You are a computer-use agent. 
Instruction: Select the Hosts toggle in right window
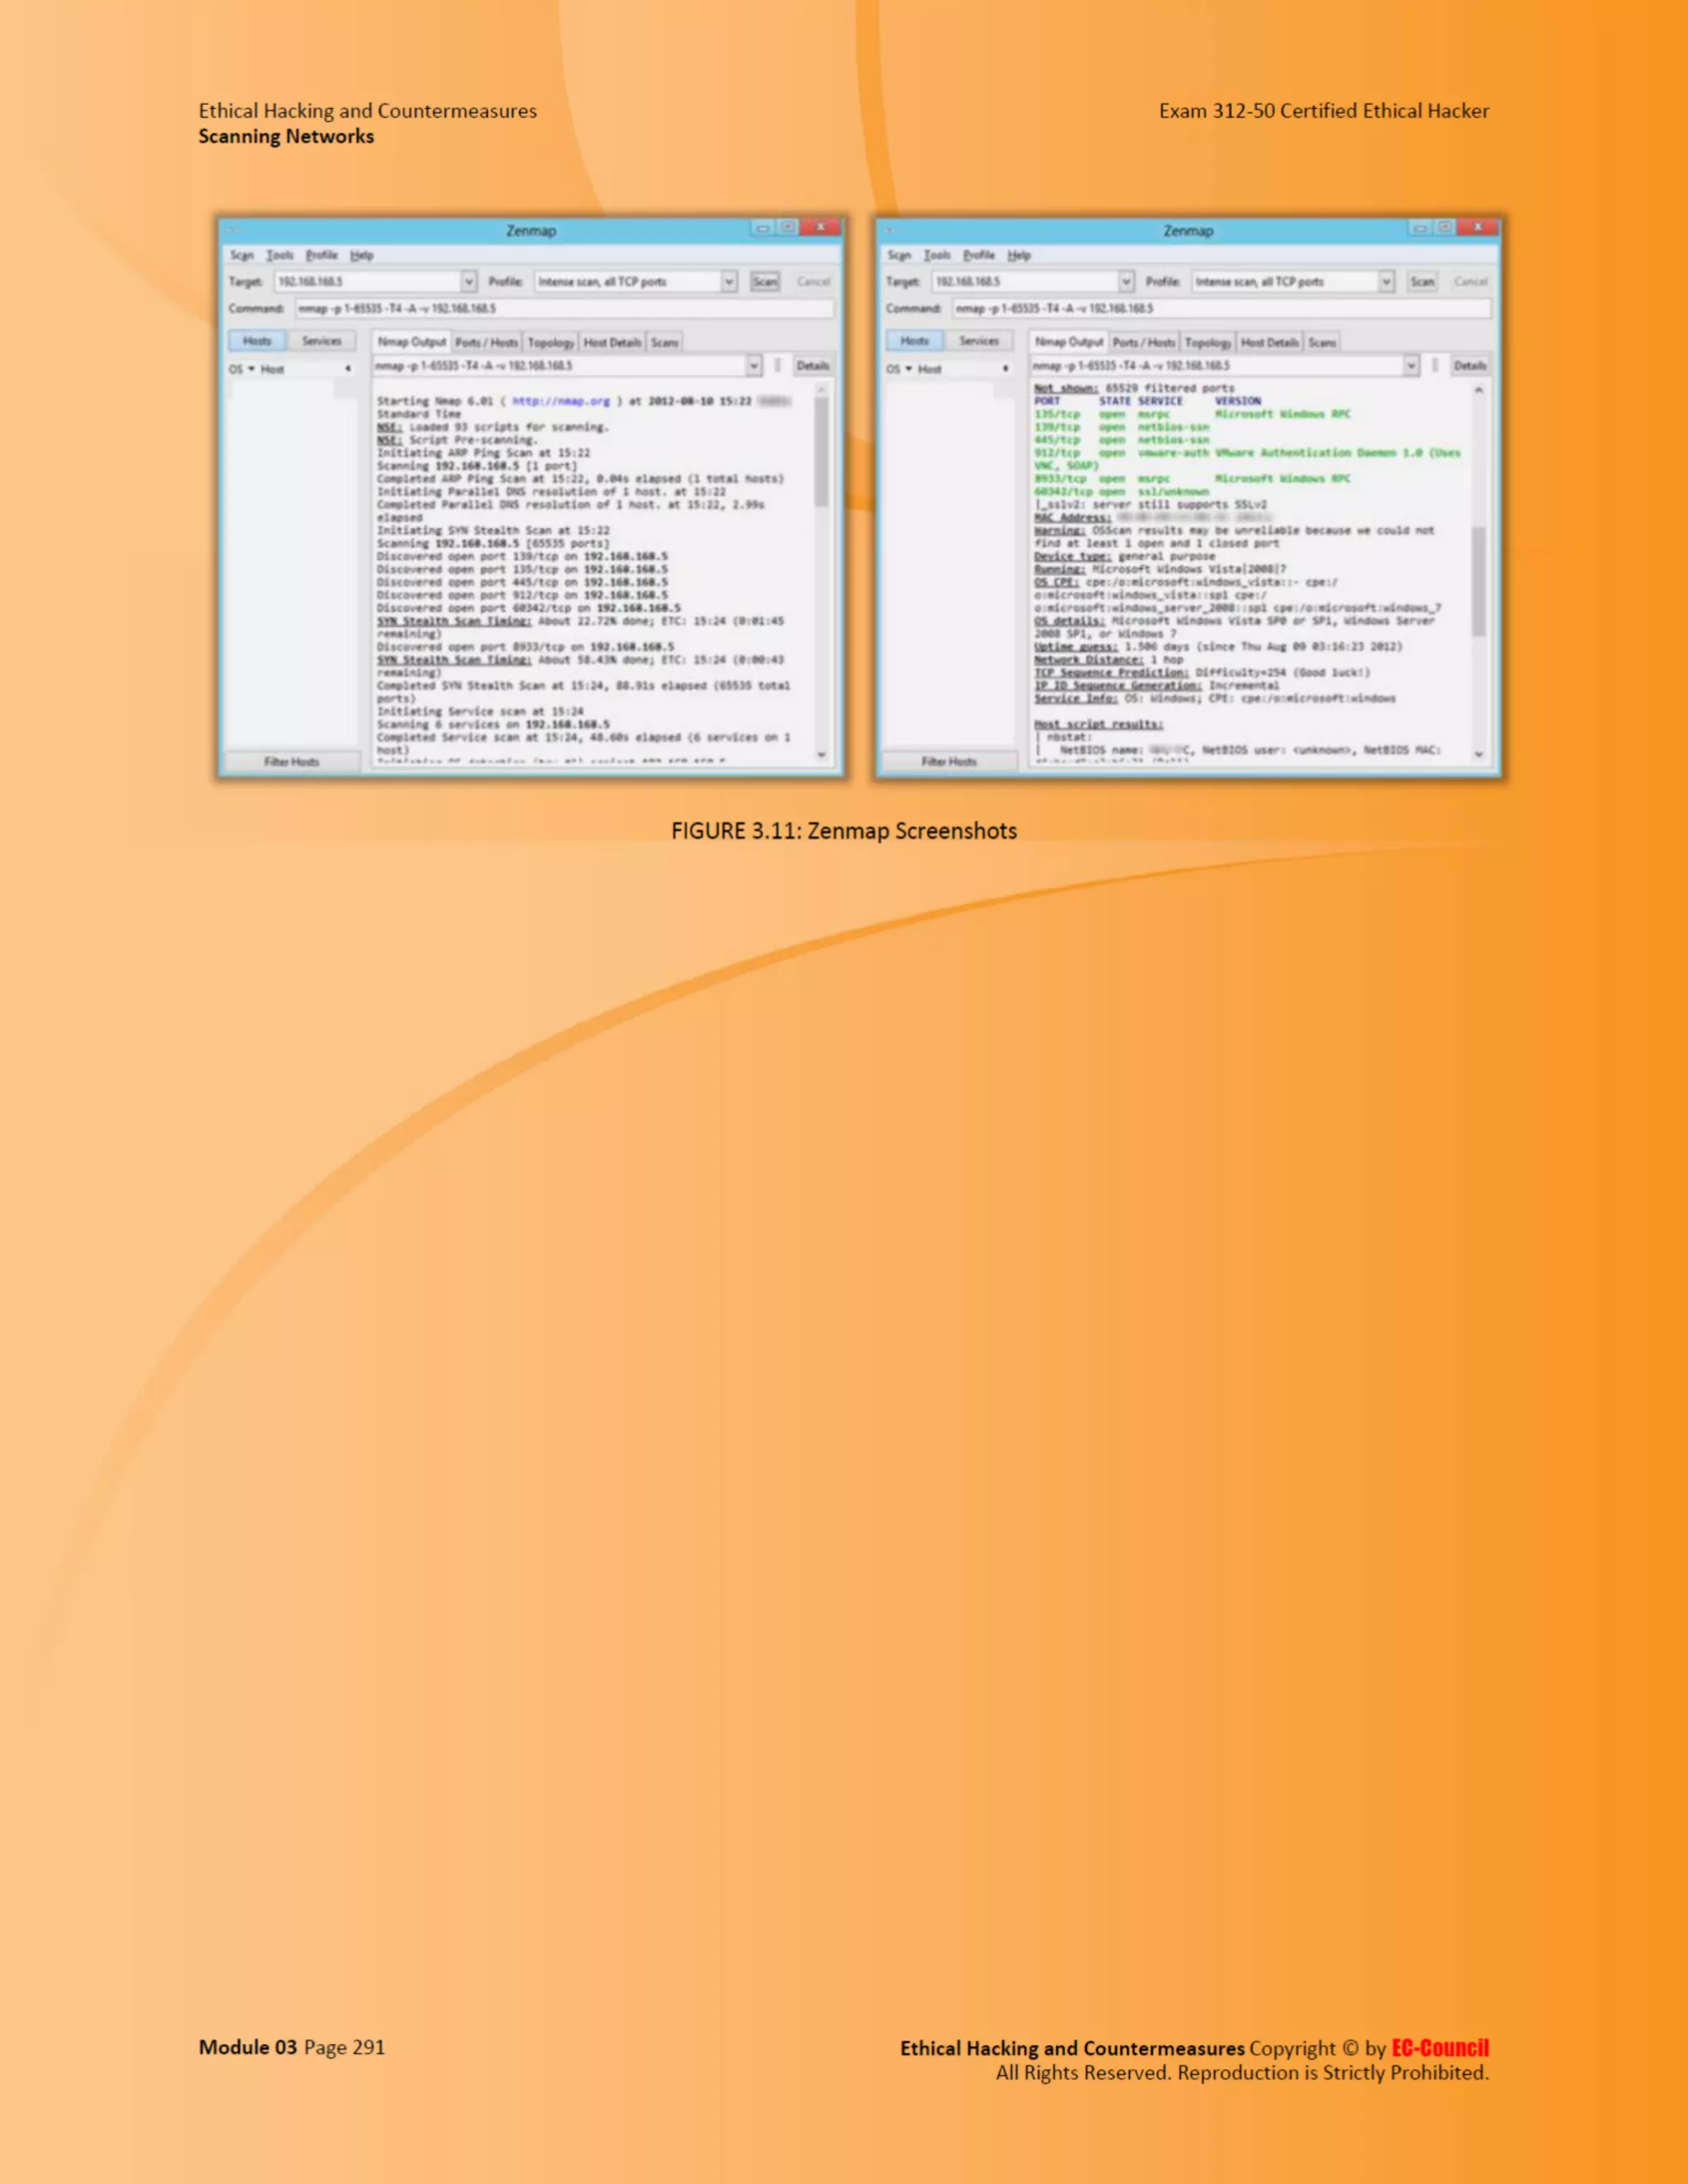pyautogui.click(x=914, y=341)
